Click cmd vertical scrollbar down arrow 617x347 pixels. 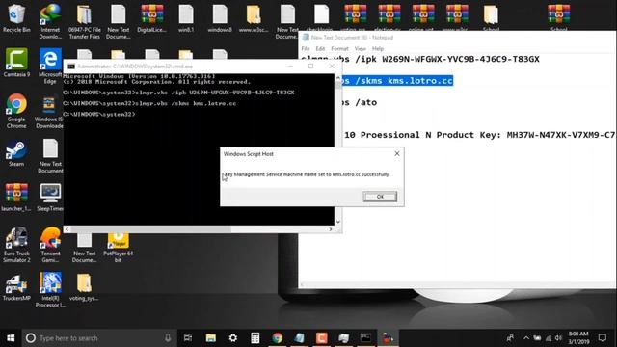pyautogui.click(x=338, y=222)
